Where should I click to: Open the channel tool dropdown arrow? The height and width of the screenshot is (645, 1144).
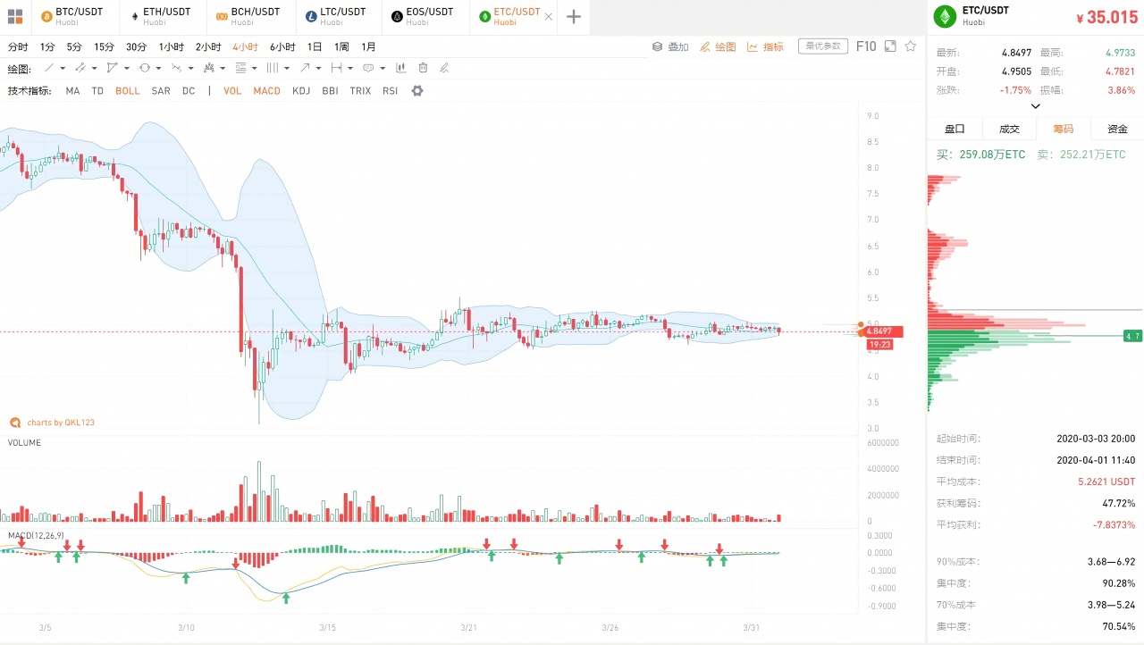tap(94, 68)
